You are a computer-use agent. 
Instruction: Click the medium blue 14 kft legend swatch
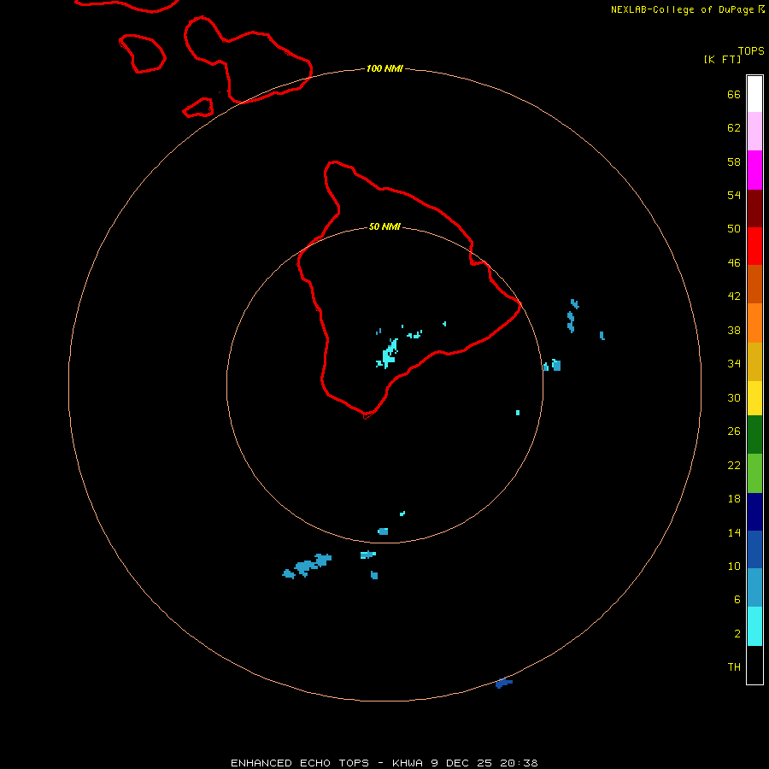[x=754, y=549]
